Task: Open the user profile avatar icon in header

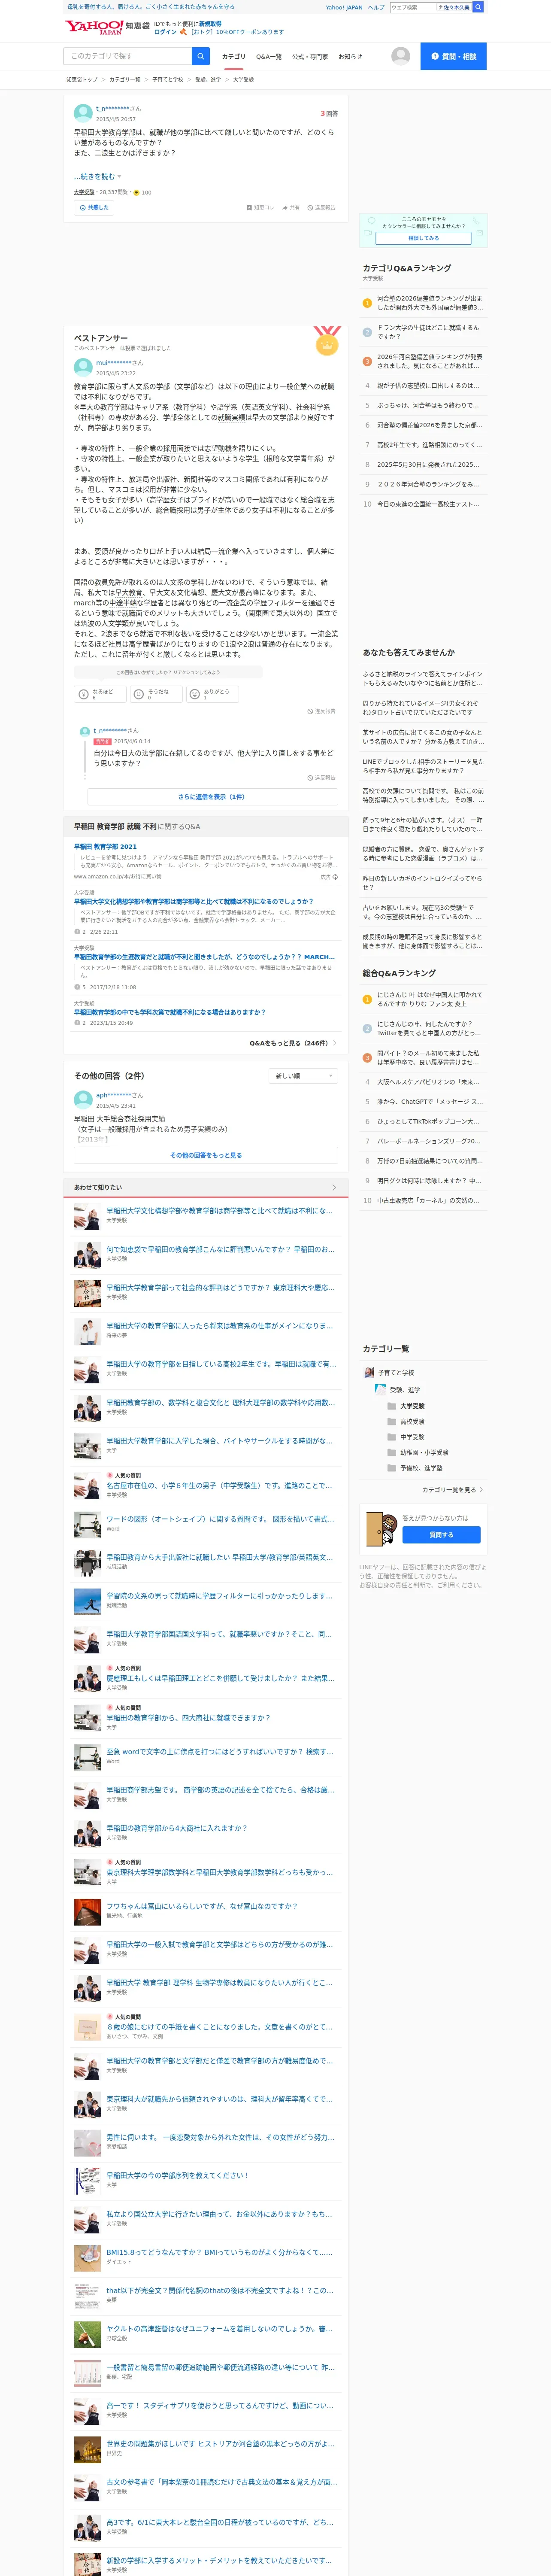Action: [401, 56]
